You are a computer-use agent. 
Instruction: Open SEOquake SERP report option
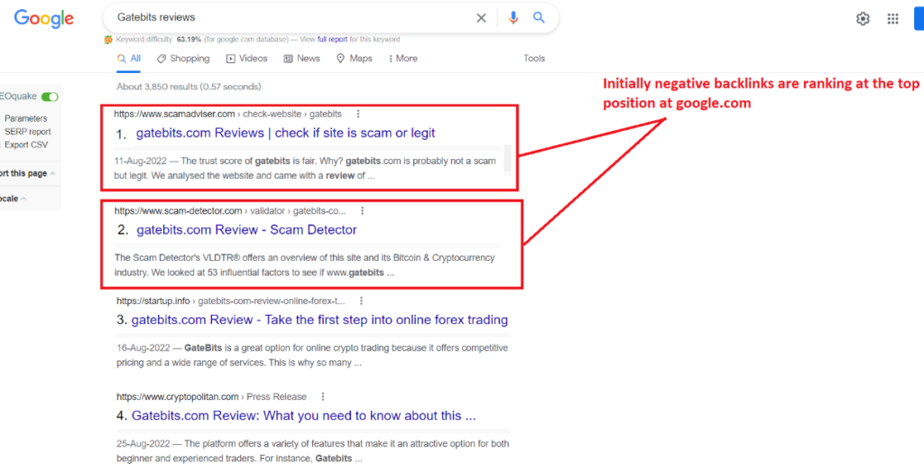[28, 132]
